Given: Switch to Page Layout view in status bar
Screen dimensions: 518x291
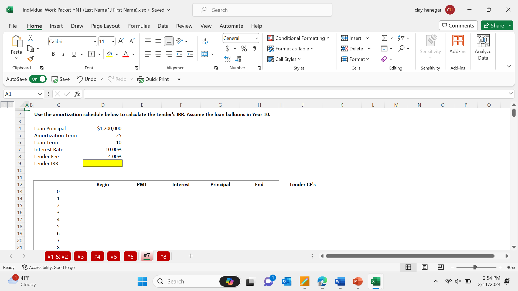Looking at the screenshot, I should click(x=425, y=267).
